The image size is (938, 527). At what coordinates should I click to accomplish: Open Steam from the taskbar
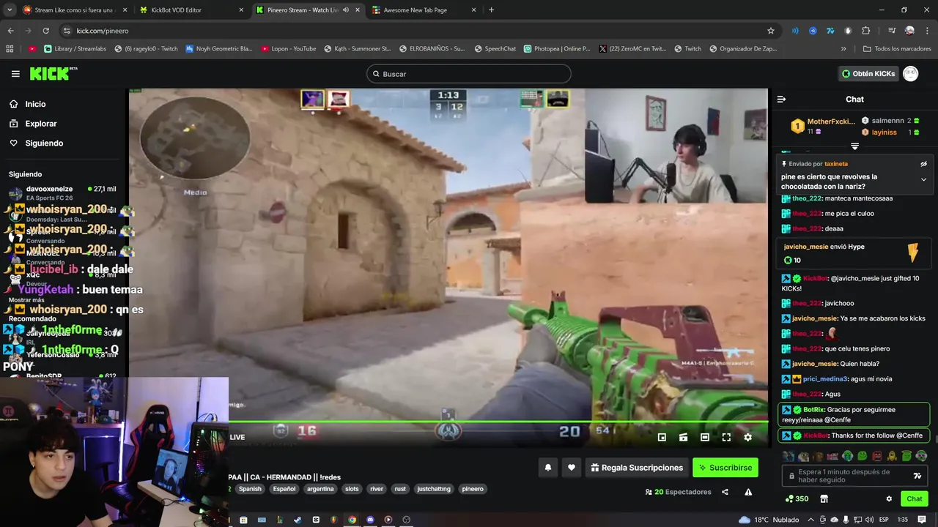(298, 520)
